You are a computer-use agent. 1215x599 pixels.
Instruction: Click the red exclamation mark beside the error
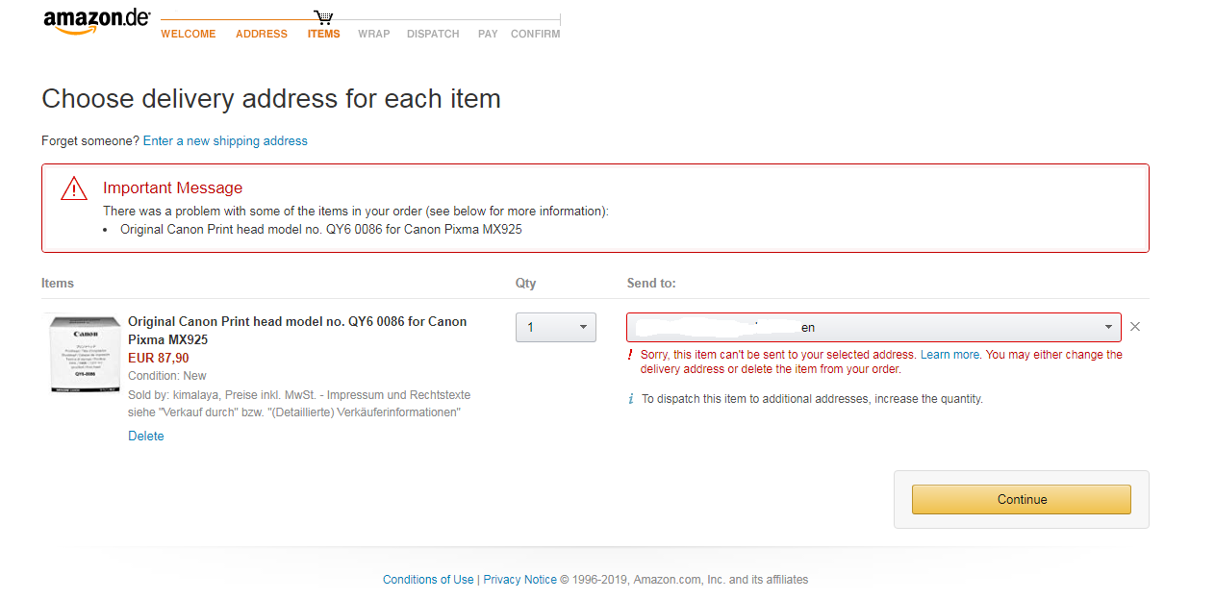pyautogui.click(x=630, y=355)
